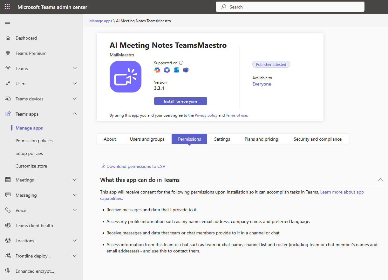Click the Dashboard home icon
The width and height of the screenshot is (388, 280).
click(x=8, y=38)
